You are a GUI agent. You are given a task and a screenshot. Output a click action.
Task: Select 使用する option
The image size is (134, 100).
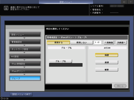click(58, 43)
